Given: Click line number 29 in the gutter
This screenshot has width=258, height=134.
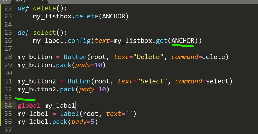Looking at the screenshot, I should point(8,65).
